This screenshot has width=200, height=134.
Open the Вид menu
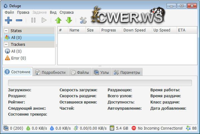click(x=53, y=12)
